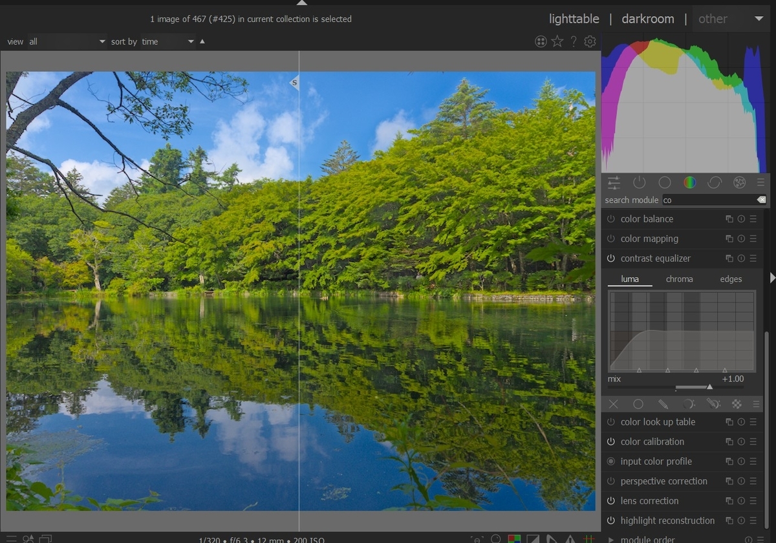Open presets menu for input color profile
The image size is (776, 543).
753,462
